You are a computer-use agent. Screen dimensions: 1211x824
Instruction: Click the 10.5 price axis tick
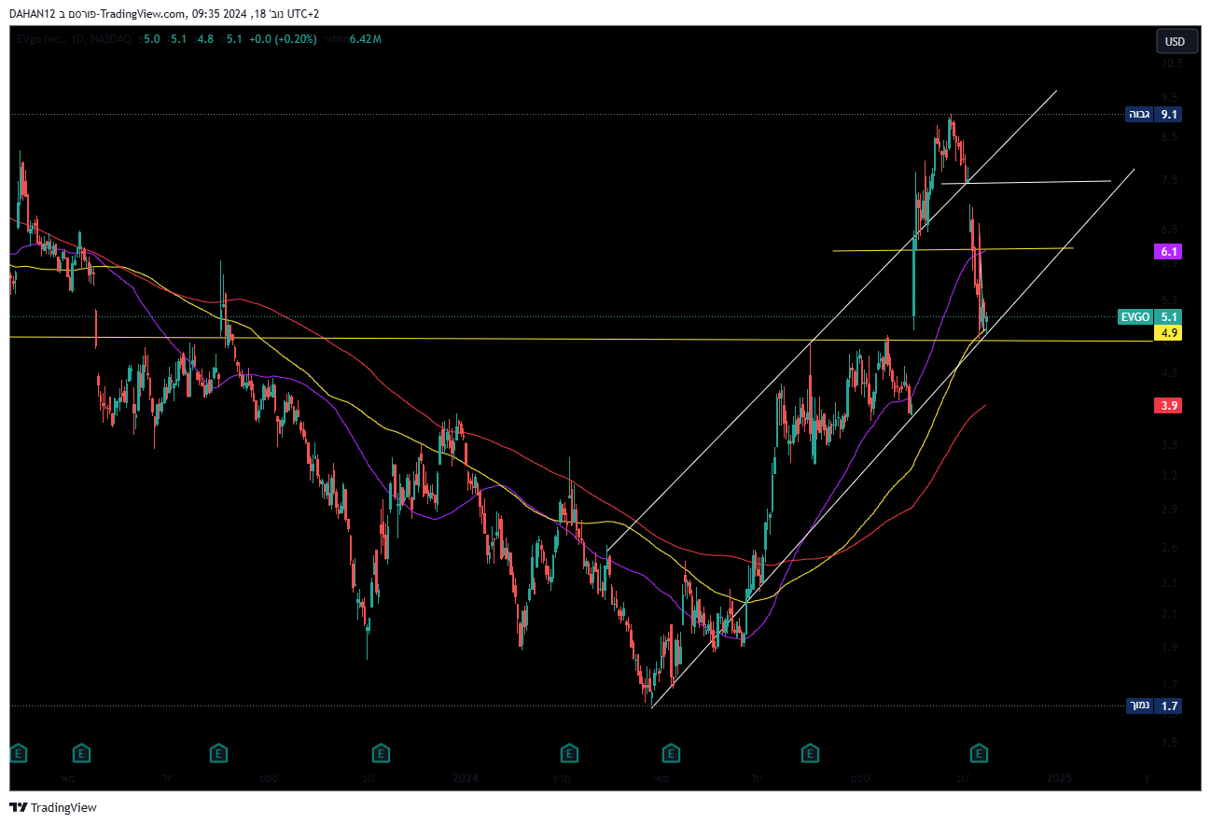[1172, 63]
